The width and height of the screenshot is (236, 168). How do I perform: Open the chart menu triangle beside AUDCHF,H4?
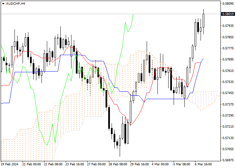click(3, 4)
